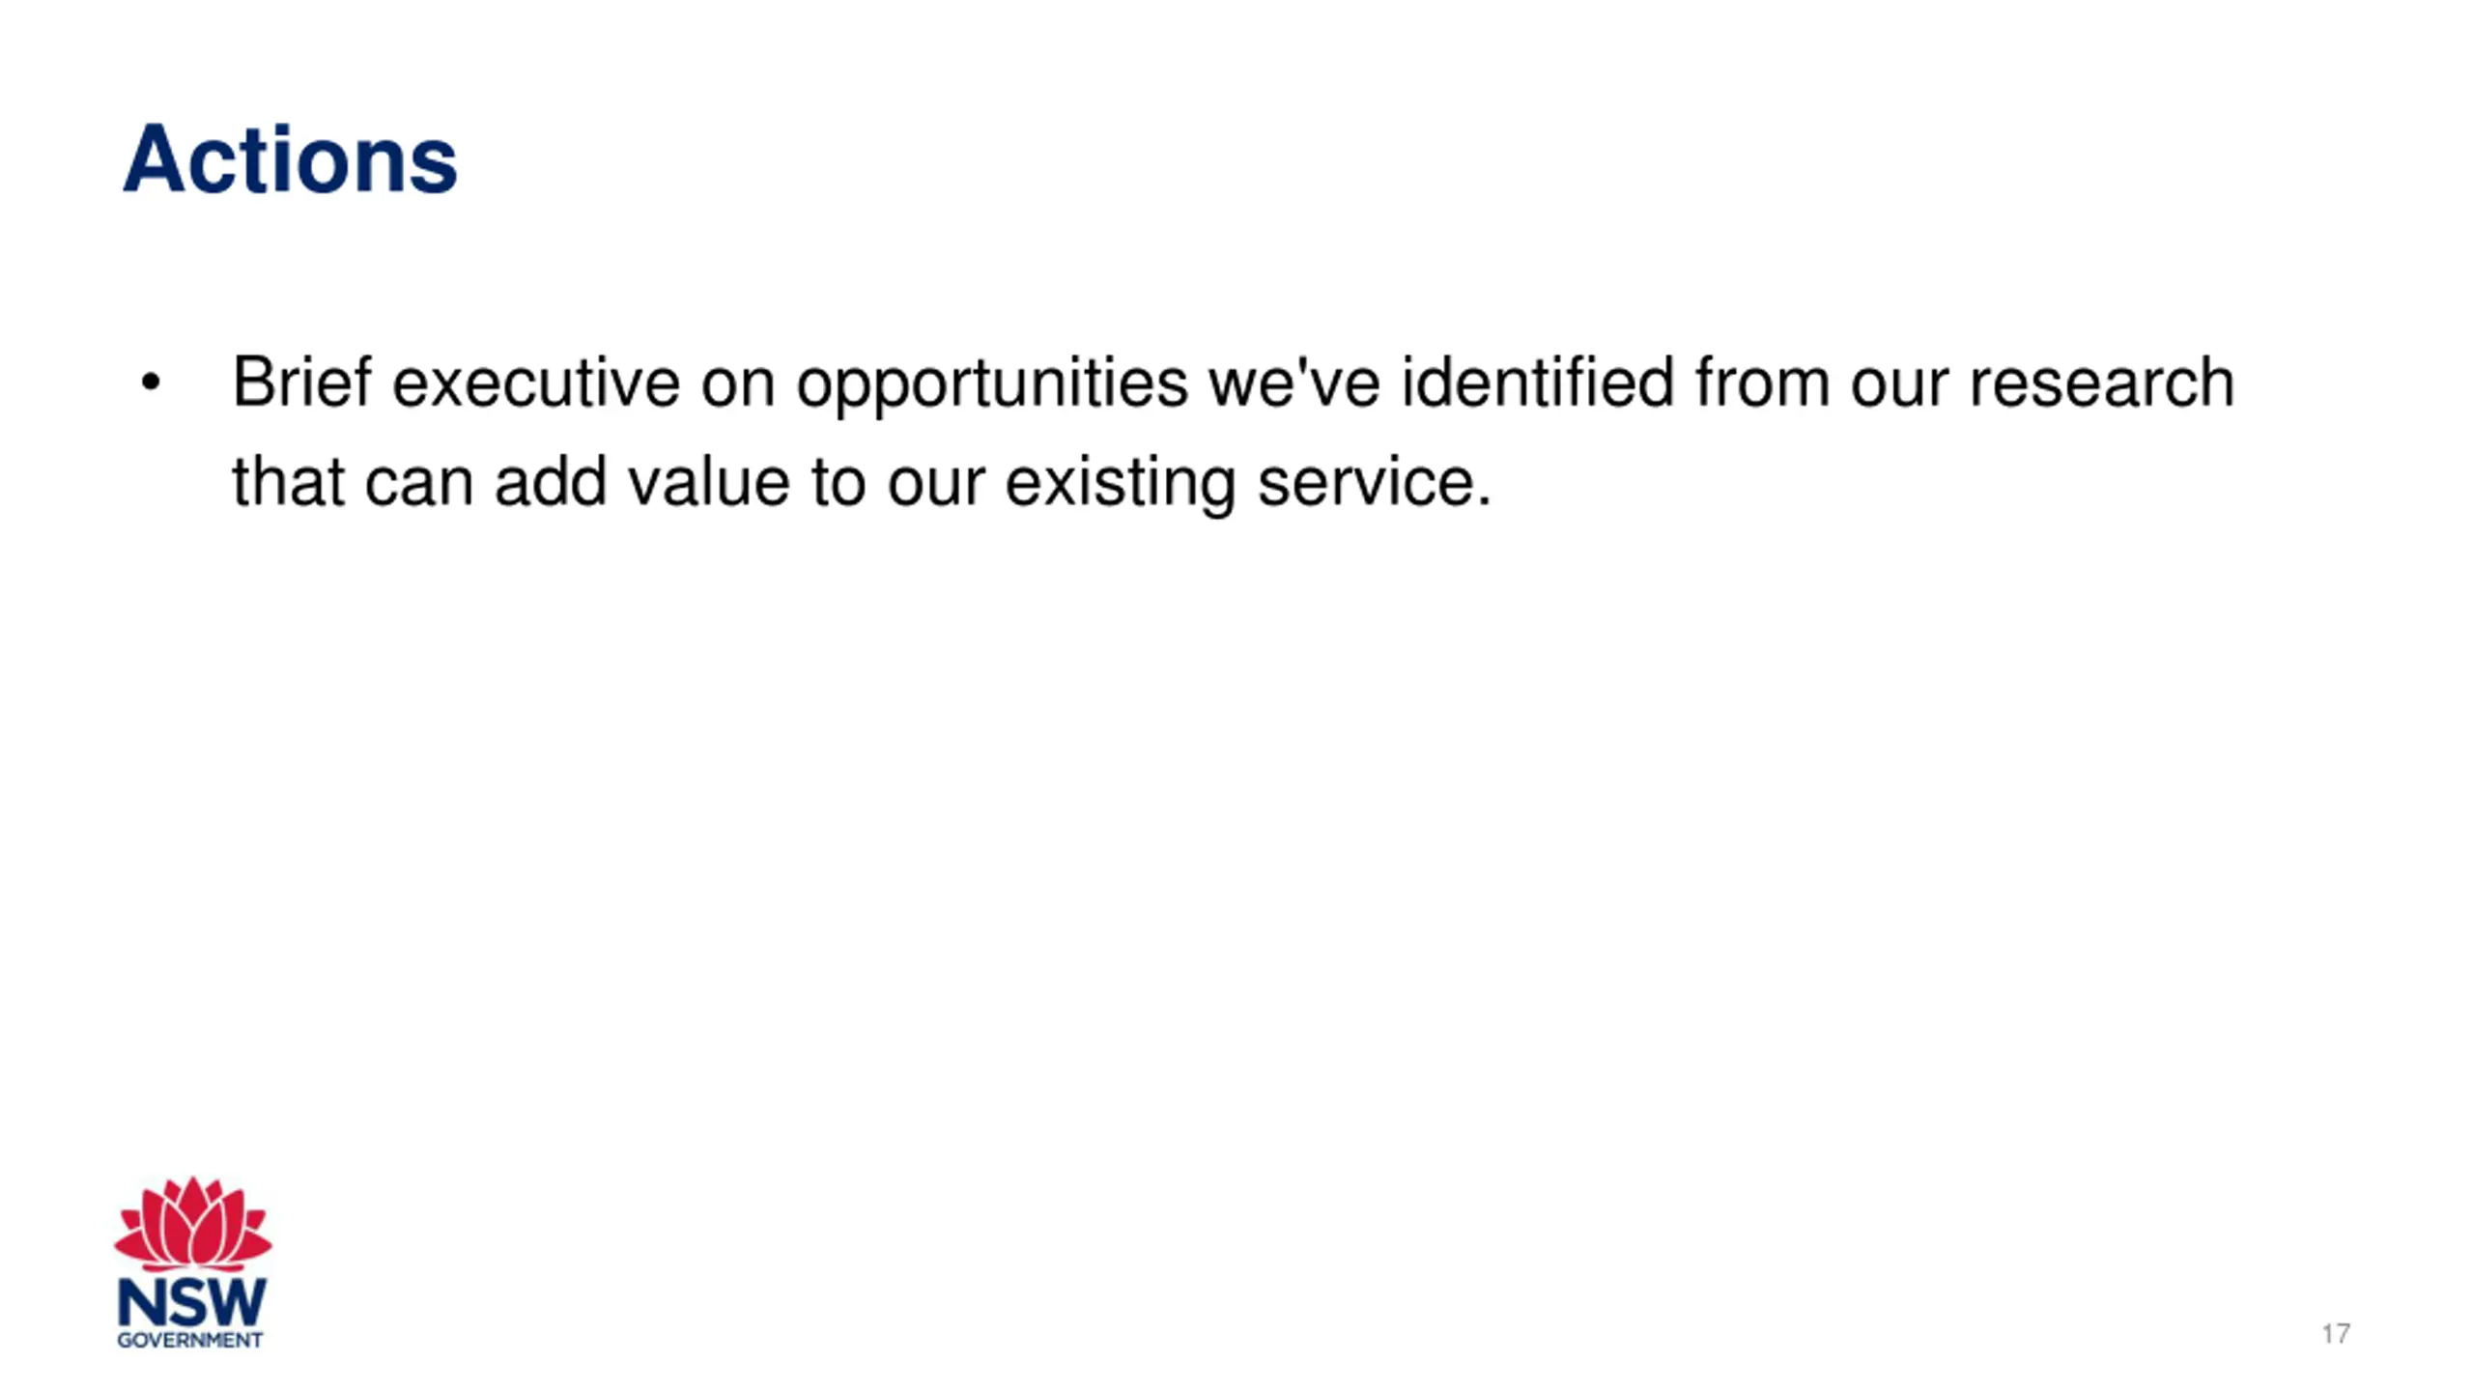Screen dimensions: 2473x1391
Task: Click the word Brief
Action: pos(301,383)
